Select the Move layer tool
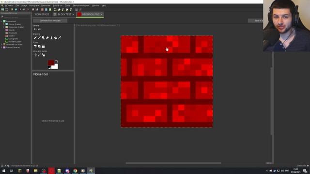This screenshot has width=310, height=174. coord(35,55)
